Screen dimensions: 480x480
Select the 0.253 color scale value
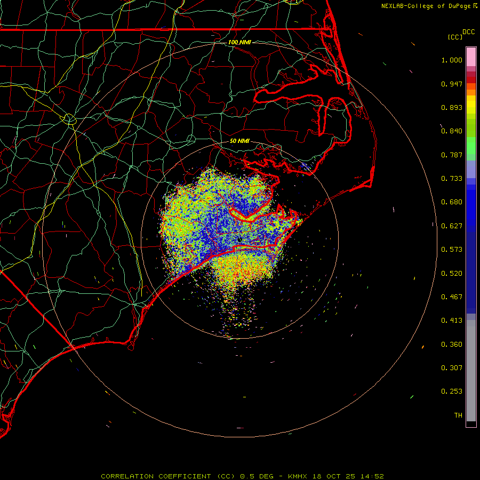(452, 391)
